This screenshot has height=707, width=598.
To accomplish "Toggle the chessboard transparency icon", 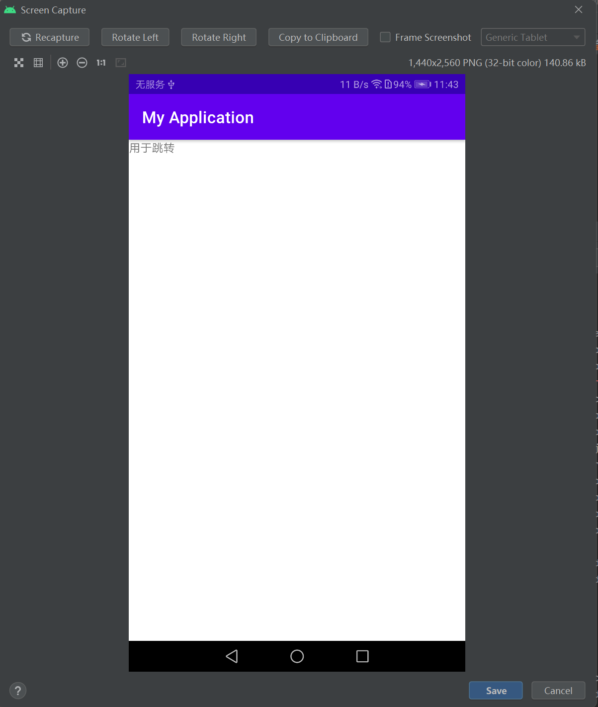I will pyautogui.click(x=19, y=63).
